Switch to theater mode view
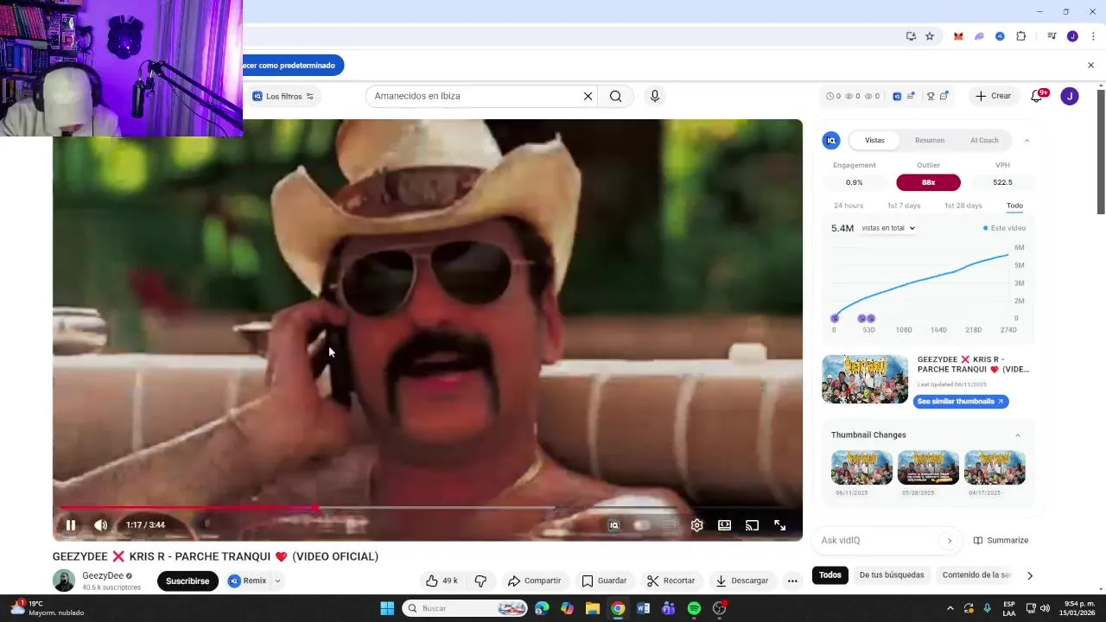 tap(724, 524)
